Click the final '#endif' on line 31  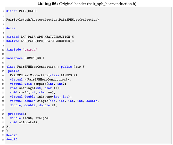point(12,140)
